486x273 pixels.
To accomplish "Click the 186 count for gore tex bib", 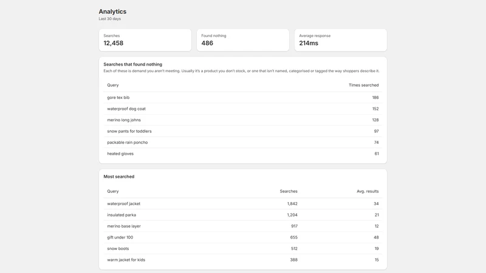I will [x=375, y=98].
